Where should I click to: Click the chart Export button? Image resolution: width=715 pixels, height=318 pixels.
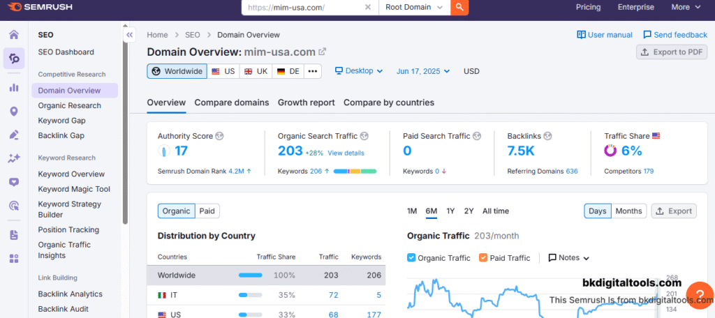tap(674, 211)
